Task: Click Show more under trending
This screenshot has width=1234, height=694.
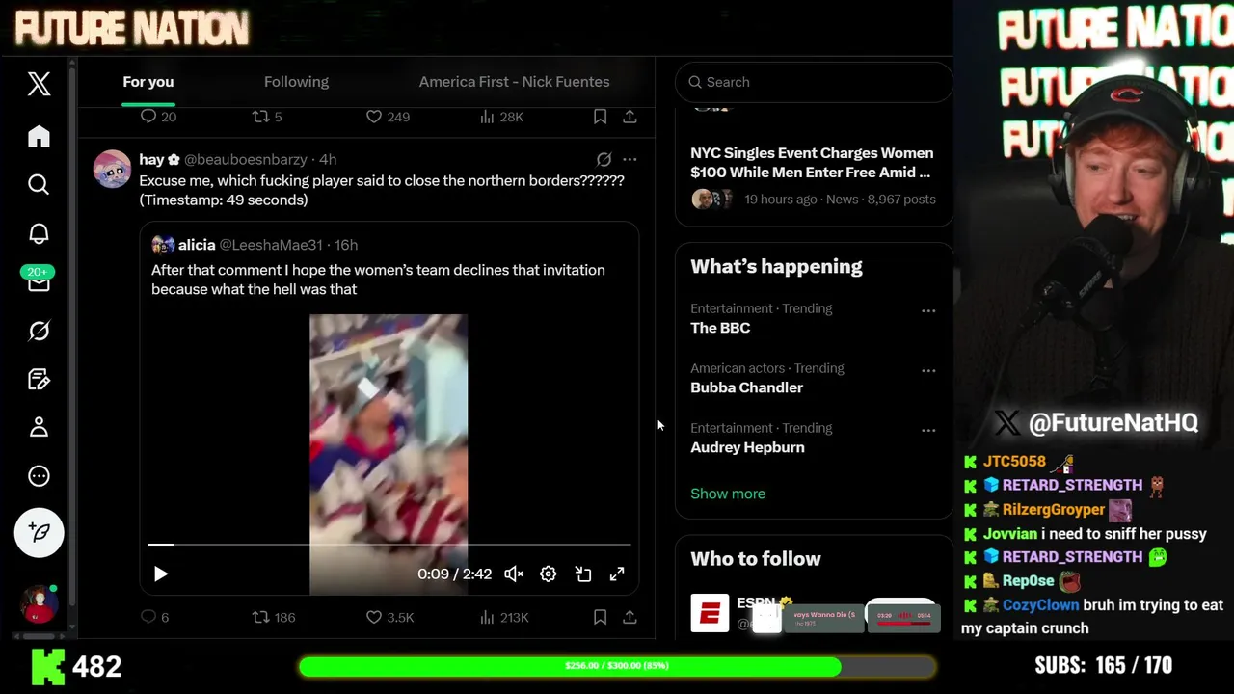Action: pyautogui.click(x=728, y=494)
